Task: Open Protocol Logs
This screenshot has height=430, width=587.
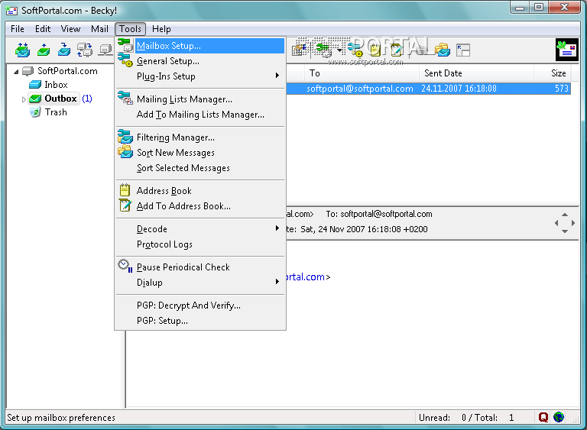Action: [x=200, y=244]
